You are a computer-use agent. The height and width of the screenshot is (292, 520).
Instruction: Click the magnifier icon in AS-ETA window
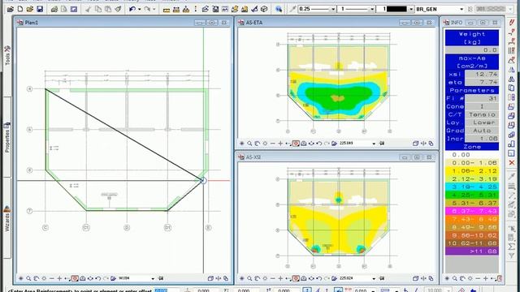(x=249, y=144)
